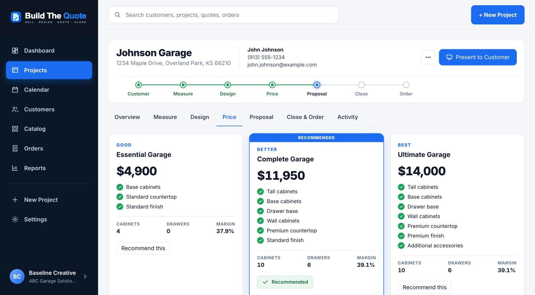This screenshot has width=535, height=295.
Task: Click the john.johnson@example.com email
Action: click(x=282, y=65)
